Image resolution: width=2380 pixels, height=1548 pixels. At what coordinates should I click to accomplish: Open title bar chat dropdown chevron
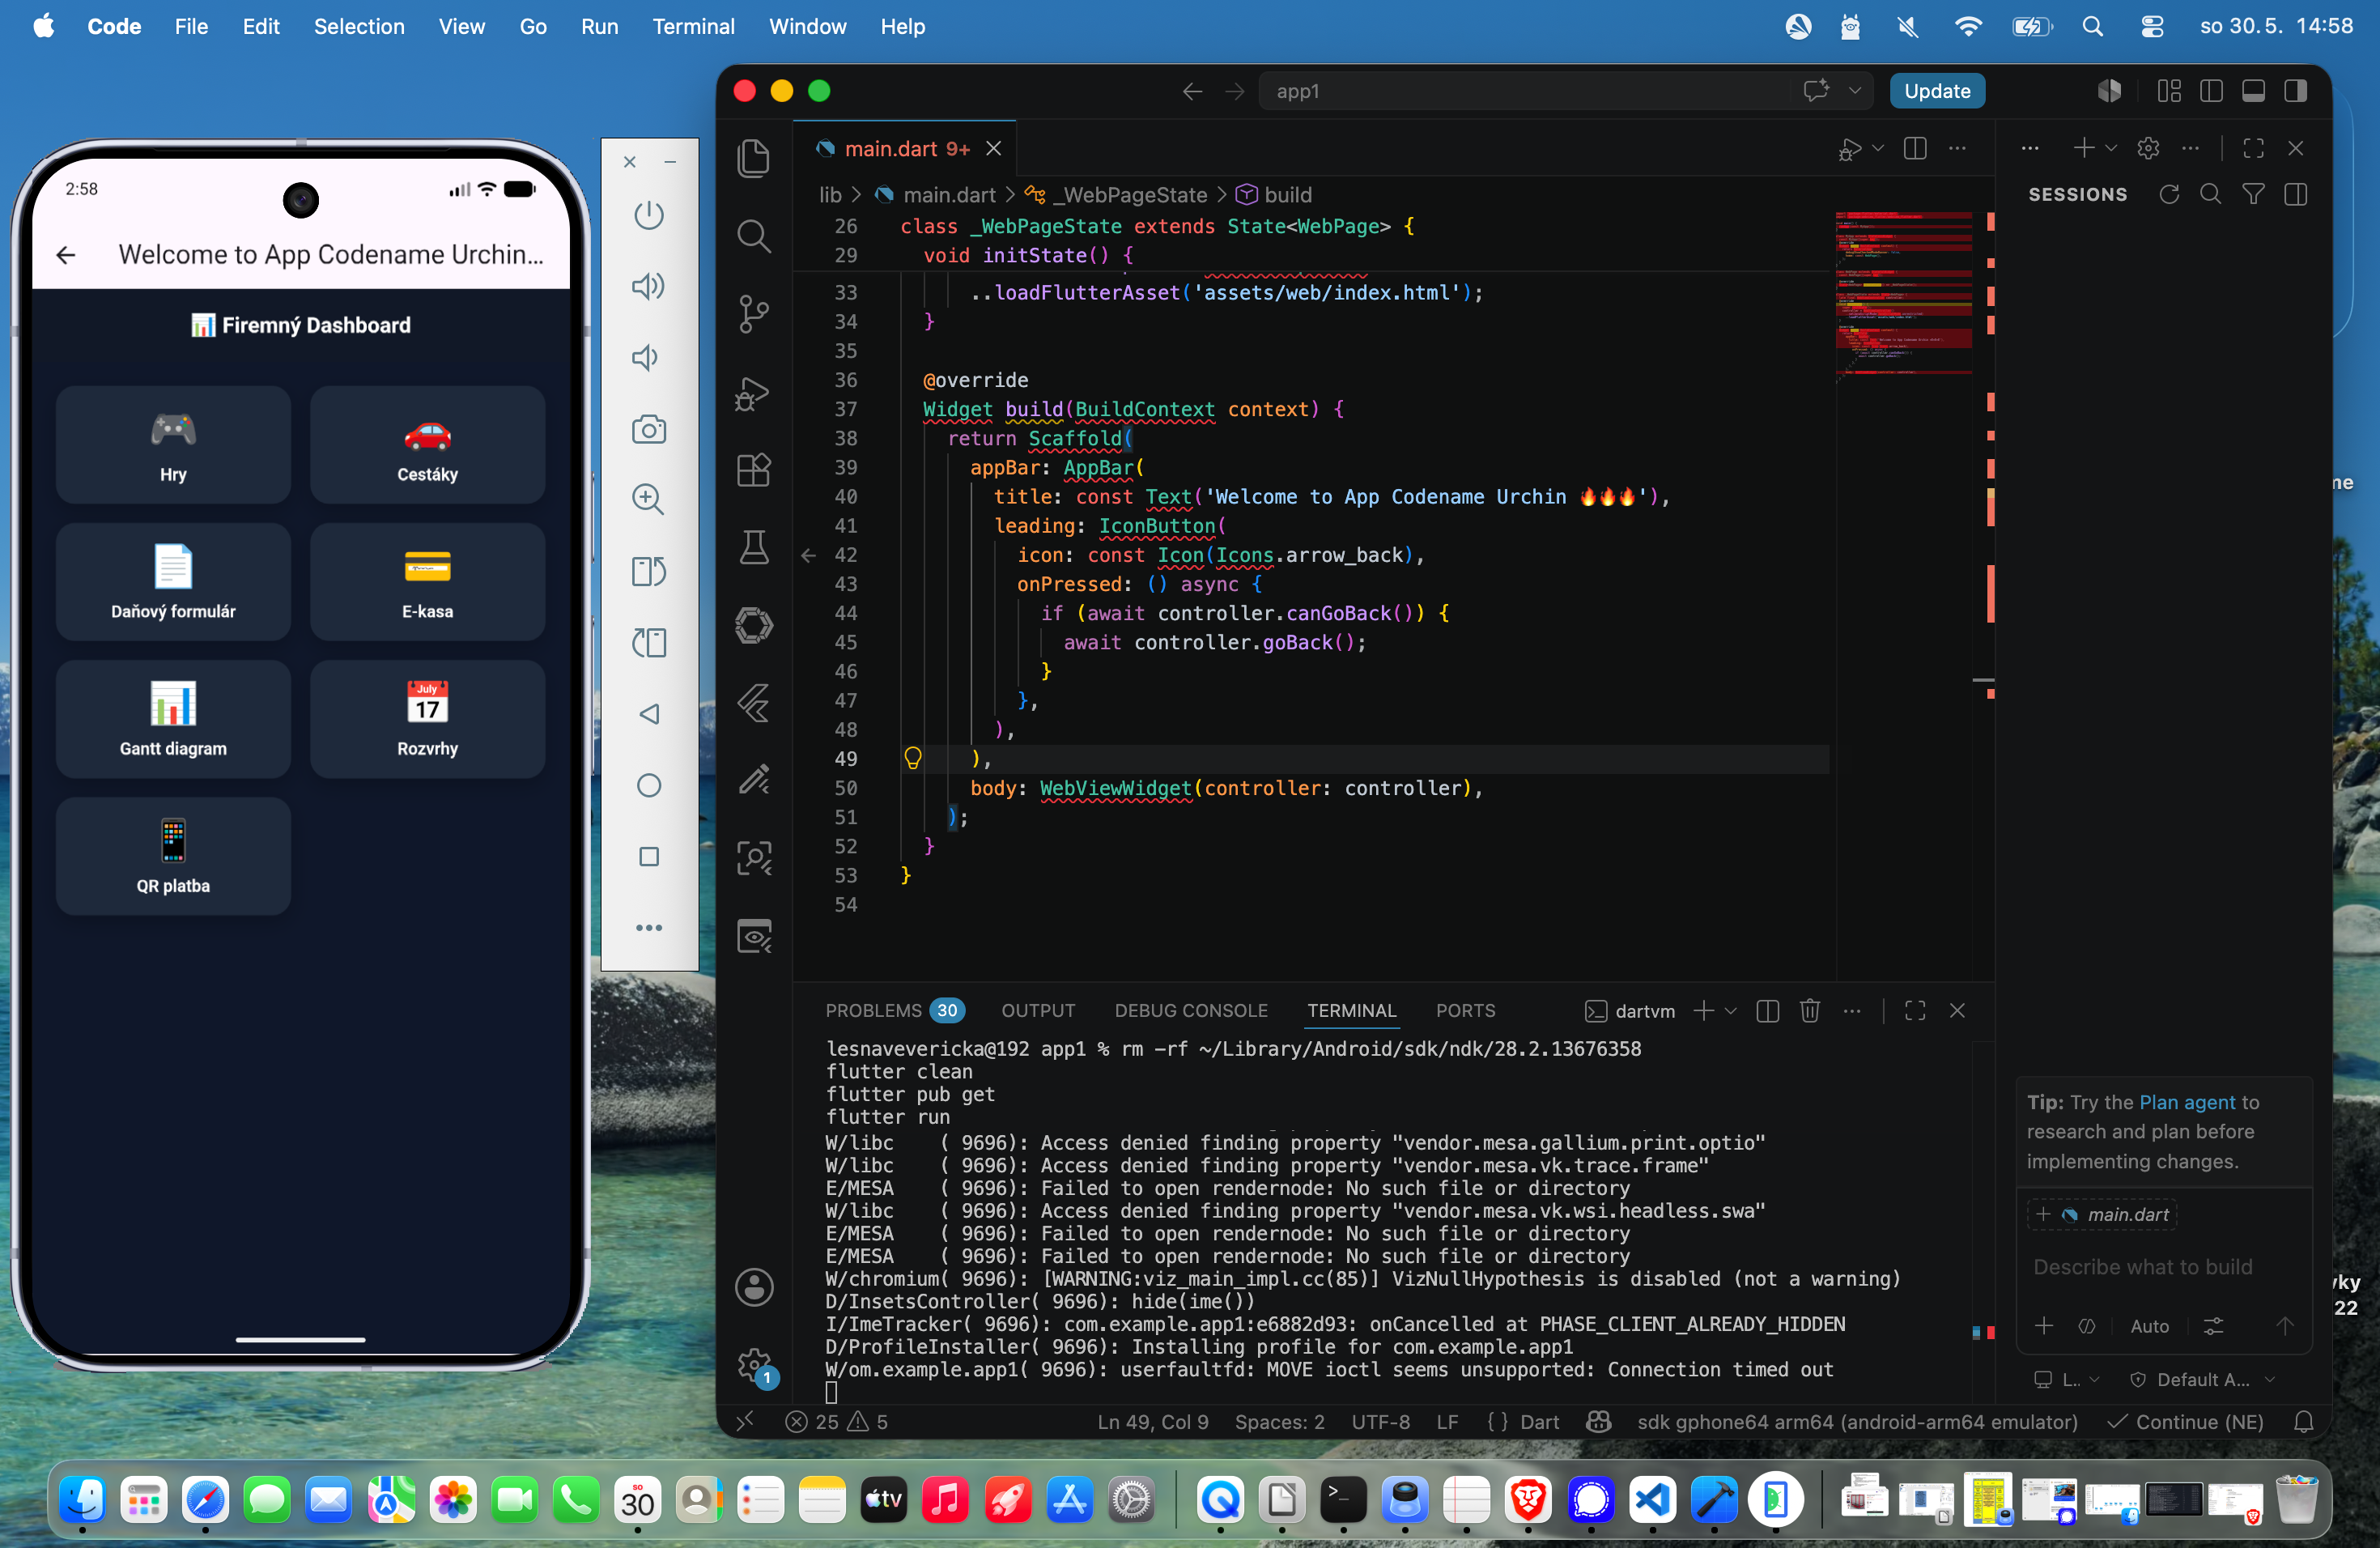point(1855,91)
